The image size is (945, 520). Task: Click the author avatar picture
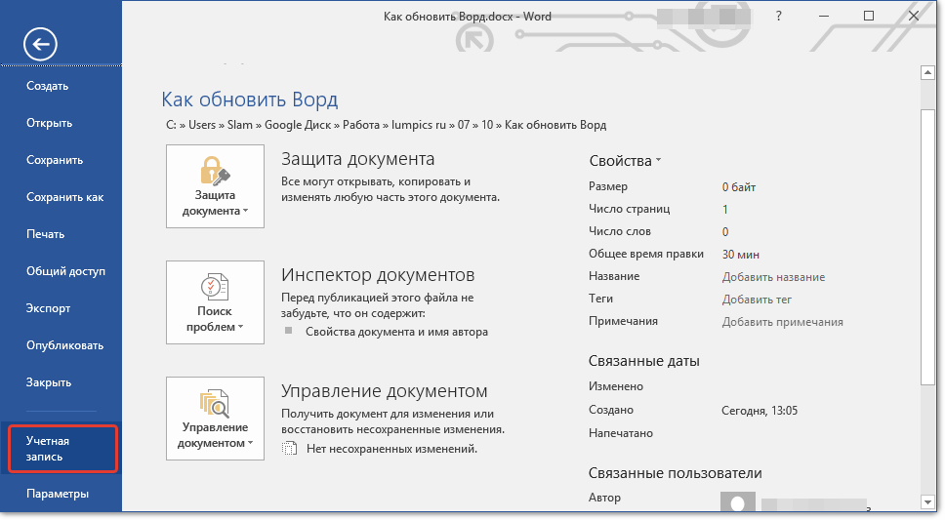tap(738, 501)
